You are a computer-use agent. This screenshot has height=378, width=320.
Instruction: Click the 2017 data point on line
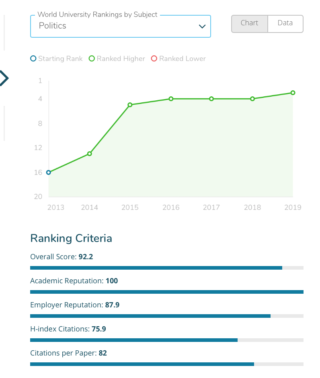pyautogui.click(x=211, y=99)
